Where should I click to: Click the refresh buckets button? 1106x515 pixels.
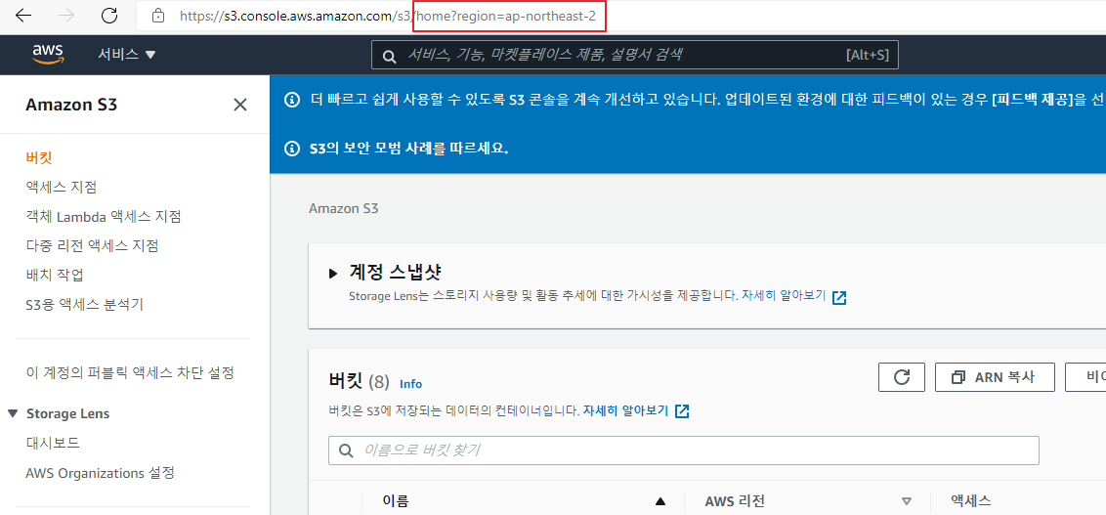(901, 377)
